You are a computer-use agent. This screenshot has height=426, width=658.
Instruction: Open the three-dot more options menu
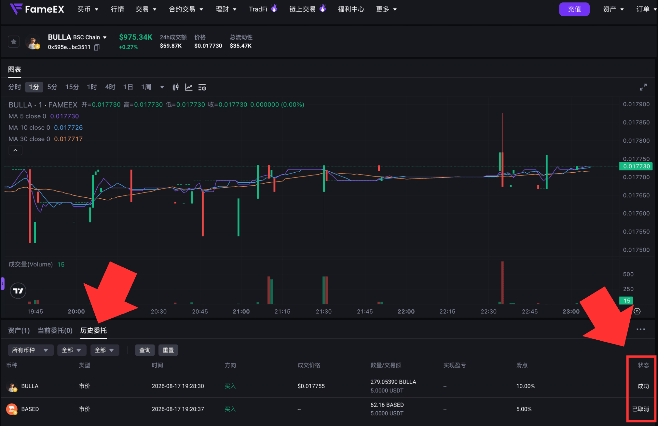[641, 329]
